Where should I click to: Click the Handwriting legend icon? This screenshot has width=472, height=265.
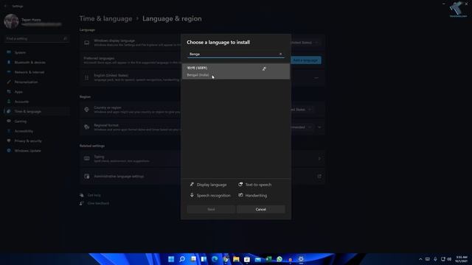click(240, 195)
